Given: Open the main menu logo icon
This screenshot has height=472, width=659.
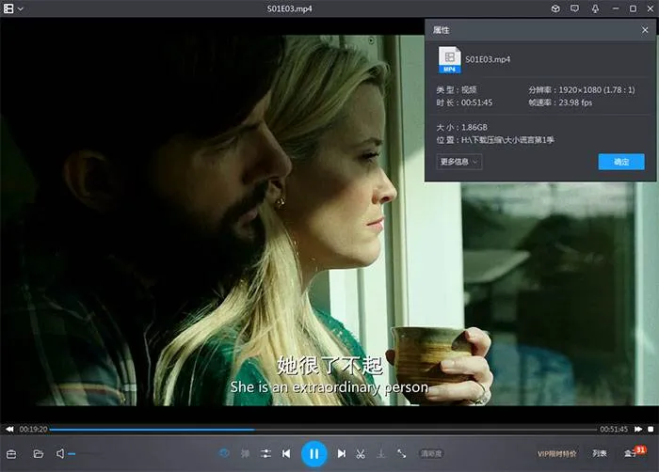Looking at the screenshot, I should point(8,8).
